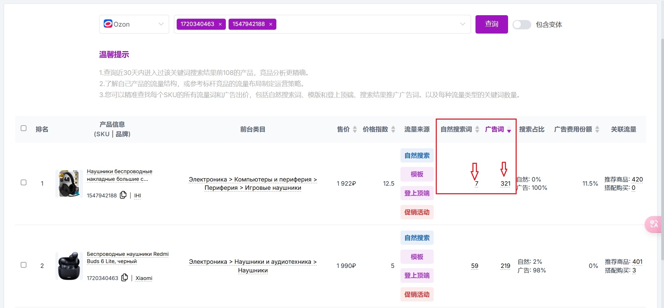The height and width of the screenshot is (308, 664).
Task: Open the Наушники и аудиотехника category path
Action: click(253, 266)
